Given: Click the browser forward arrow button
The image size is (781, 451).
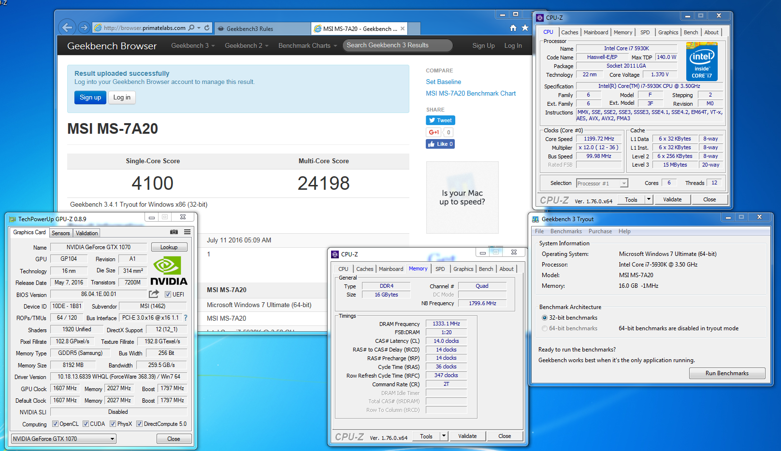Looking at the screenshot, I should (84, 28).
